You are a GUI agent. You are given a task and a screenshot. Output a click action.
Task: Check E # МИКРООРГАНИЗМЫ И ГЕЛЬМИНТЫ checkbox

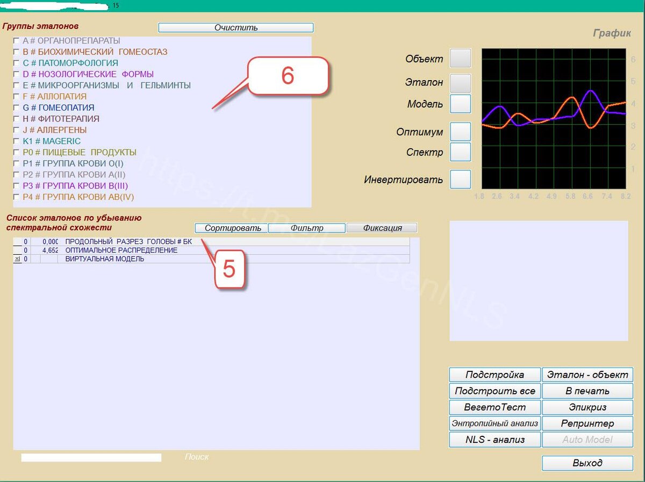pos(17,85)
